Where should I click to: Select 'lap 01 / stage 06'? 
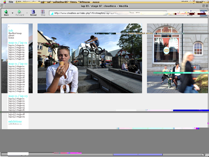16,57
